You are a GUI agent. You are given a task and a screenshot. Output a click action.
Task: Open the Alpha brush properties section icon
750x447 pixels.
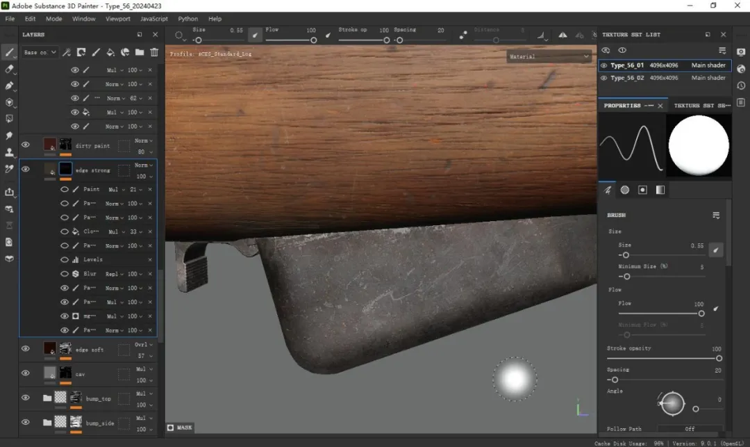pos(625,190)
